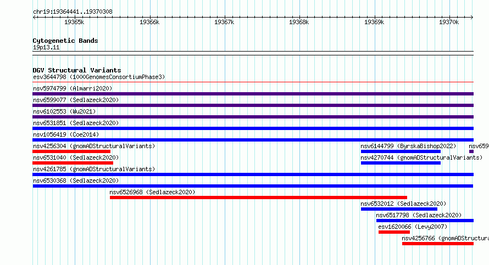The image size is (489, 265).
Task: Click the chr19:19364441..19370308 coordinate text
Action: point(73,12)
